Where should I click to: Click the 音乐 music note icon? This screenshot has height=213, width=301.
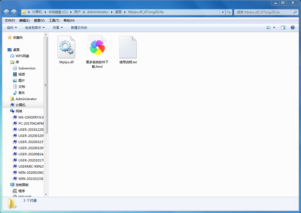click(x=15, y=93)
